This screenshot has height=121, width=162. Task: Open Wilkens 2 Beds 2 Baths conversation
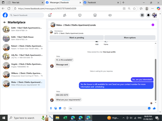(x=23, y=75)
